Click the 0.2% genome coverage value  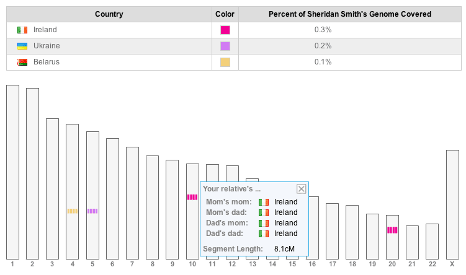click(323, 46)
